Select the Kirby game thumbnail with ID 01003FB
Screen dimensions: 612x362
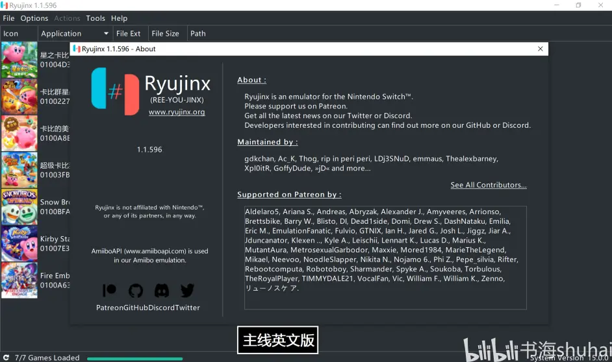[x=19, y=170]
